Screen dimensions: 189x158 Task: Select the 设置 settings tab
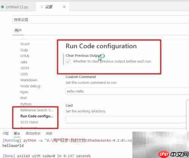click(49, 7)
